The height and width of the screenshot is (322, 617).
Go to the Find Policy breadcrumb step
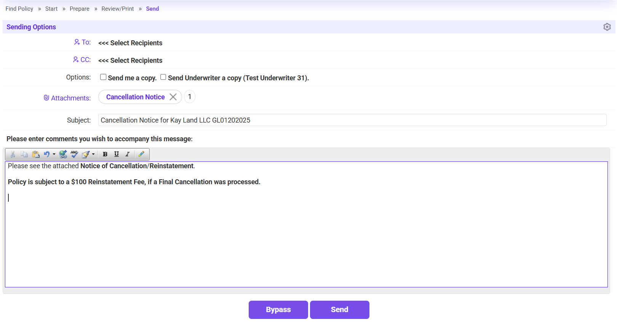(19, 9)
